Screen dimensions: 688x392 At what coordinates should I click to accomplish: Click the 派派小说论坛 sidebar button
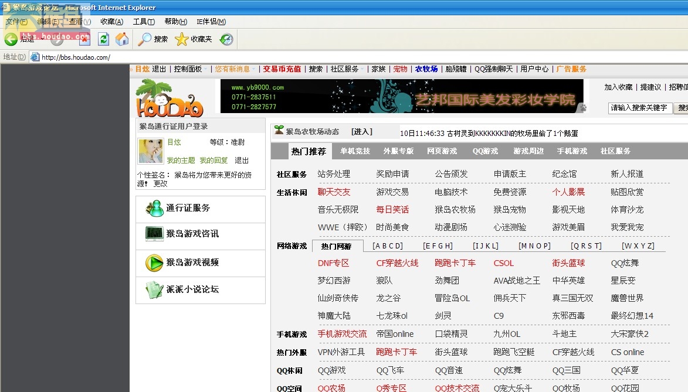(x=201, y=290)
